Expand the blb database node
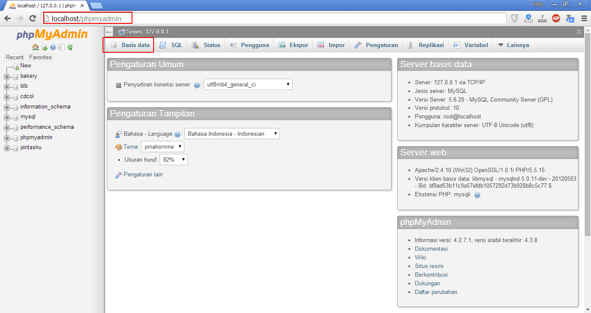 pyautogui.click(x=6, y=86)
